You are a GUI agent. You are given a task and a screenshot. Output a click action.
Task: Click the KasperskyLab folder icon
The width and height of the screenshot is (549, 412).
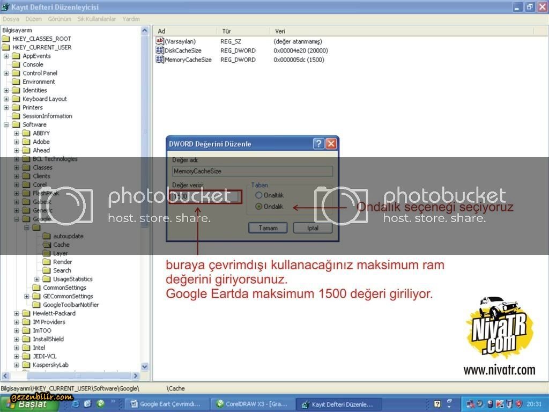tap(26, 365)
